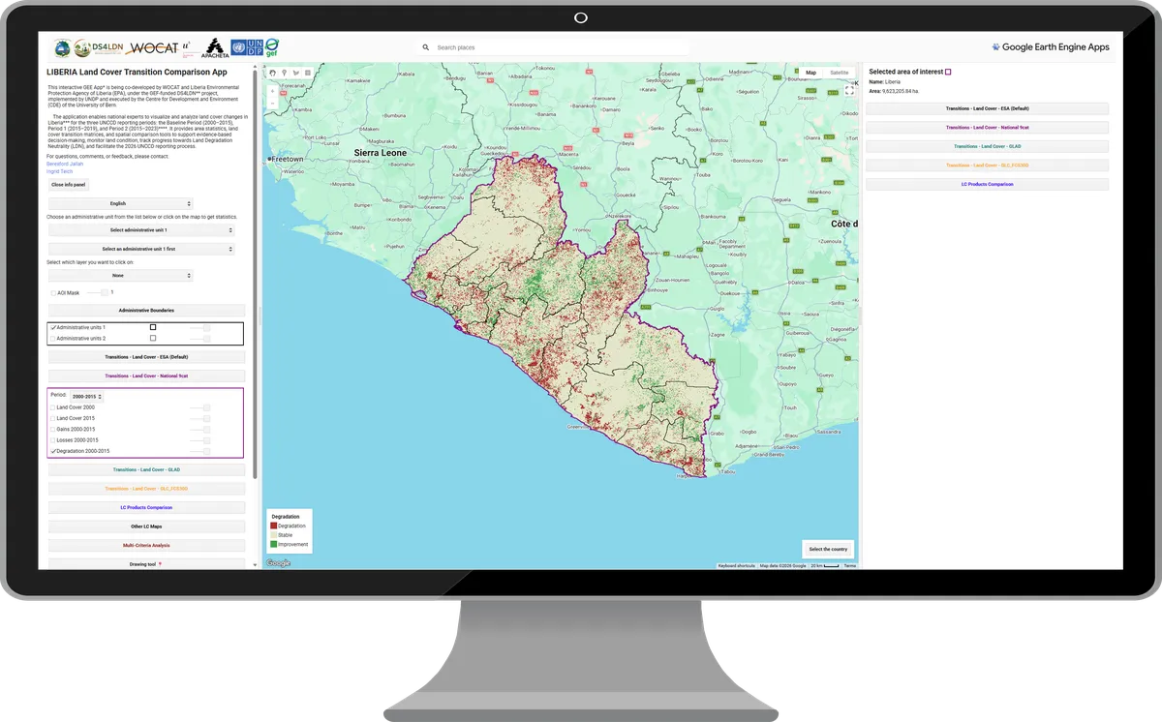Image resolution: width=1162 pixels, height=722 pixels.
Task: Enable Losses 2000-2015 layer checkbox
Action: (53, 440)
